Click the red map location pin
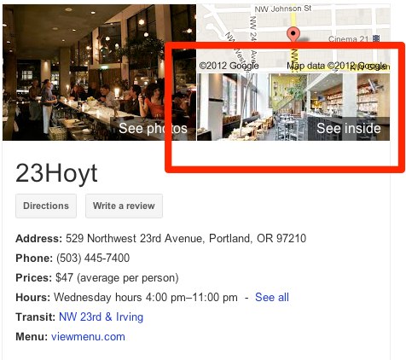This screenshot has width=406, height=360. click(293, 34)
